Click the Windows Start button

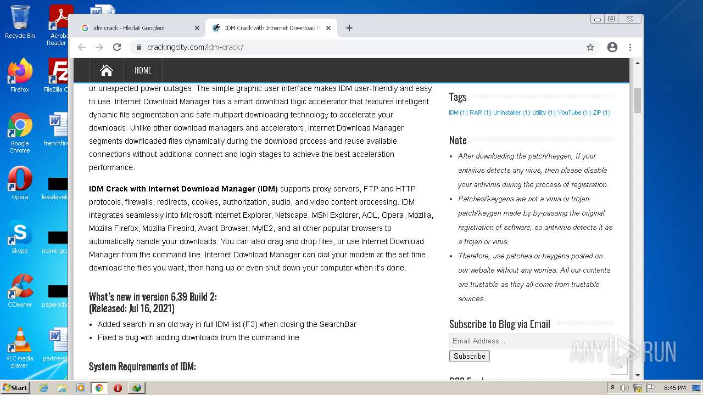click(x=15, y=387)
